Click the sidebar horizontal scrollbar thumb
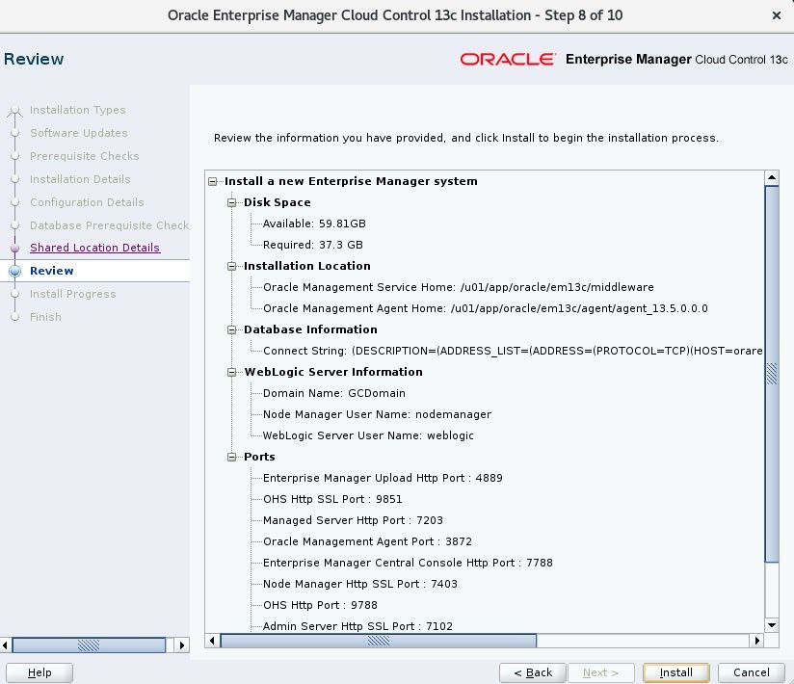 click(x=89, y=645)
